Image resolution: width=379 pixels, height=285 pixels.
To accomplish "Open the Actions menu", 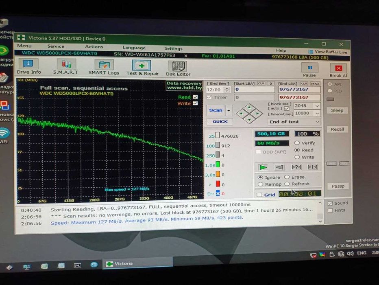I will [x=94, y=47].
